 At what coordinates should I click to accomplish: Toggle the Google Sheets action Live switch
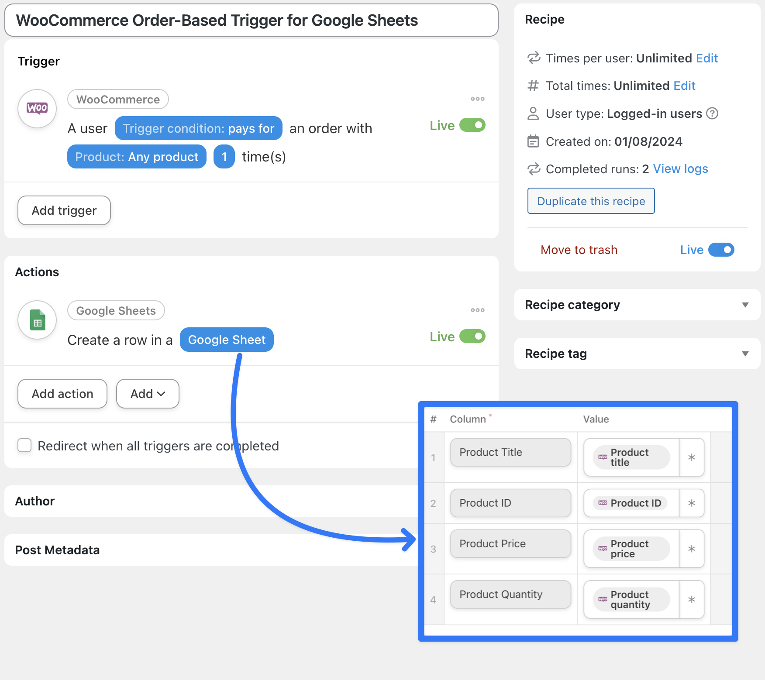tap(472, 337)
